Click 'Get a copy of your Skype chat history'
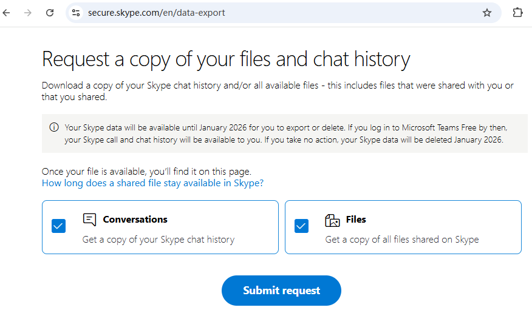Screen dimensions: 532x313 pos(159,240)
